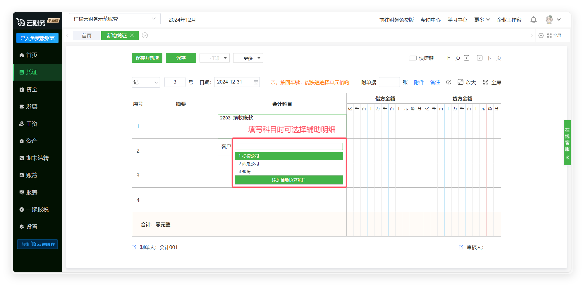Image resolution: width=584 pixels, height=285 pixels.
Task: Click the notification bell icon
Action: click(x=533, y=20)
